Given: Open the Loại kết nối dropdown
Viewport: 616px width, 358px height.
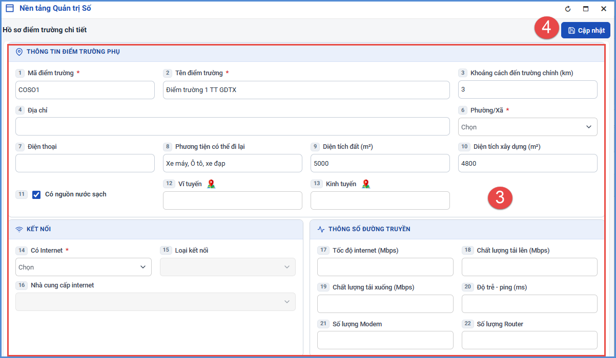Looking at the screenshot, I should [228, 267].
